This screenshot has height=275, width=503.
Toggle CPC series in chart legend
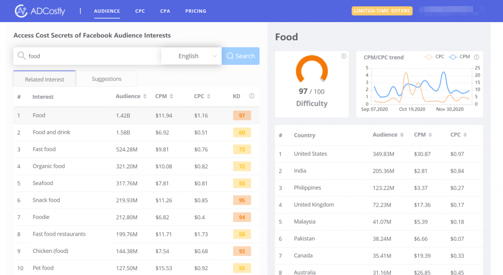tap(434, 57)
